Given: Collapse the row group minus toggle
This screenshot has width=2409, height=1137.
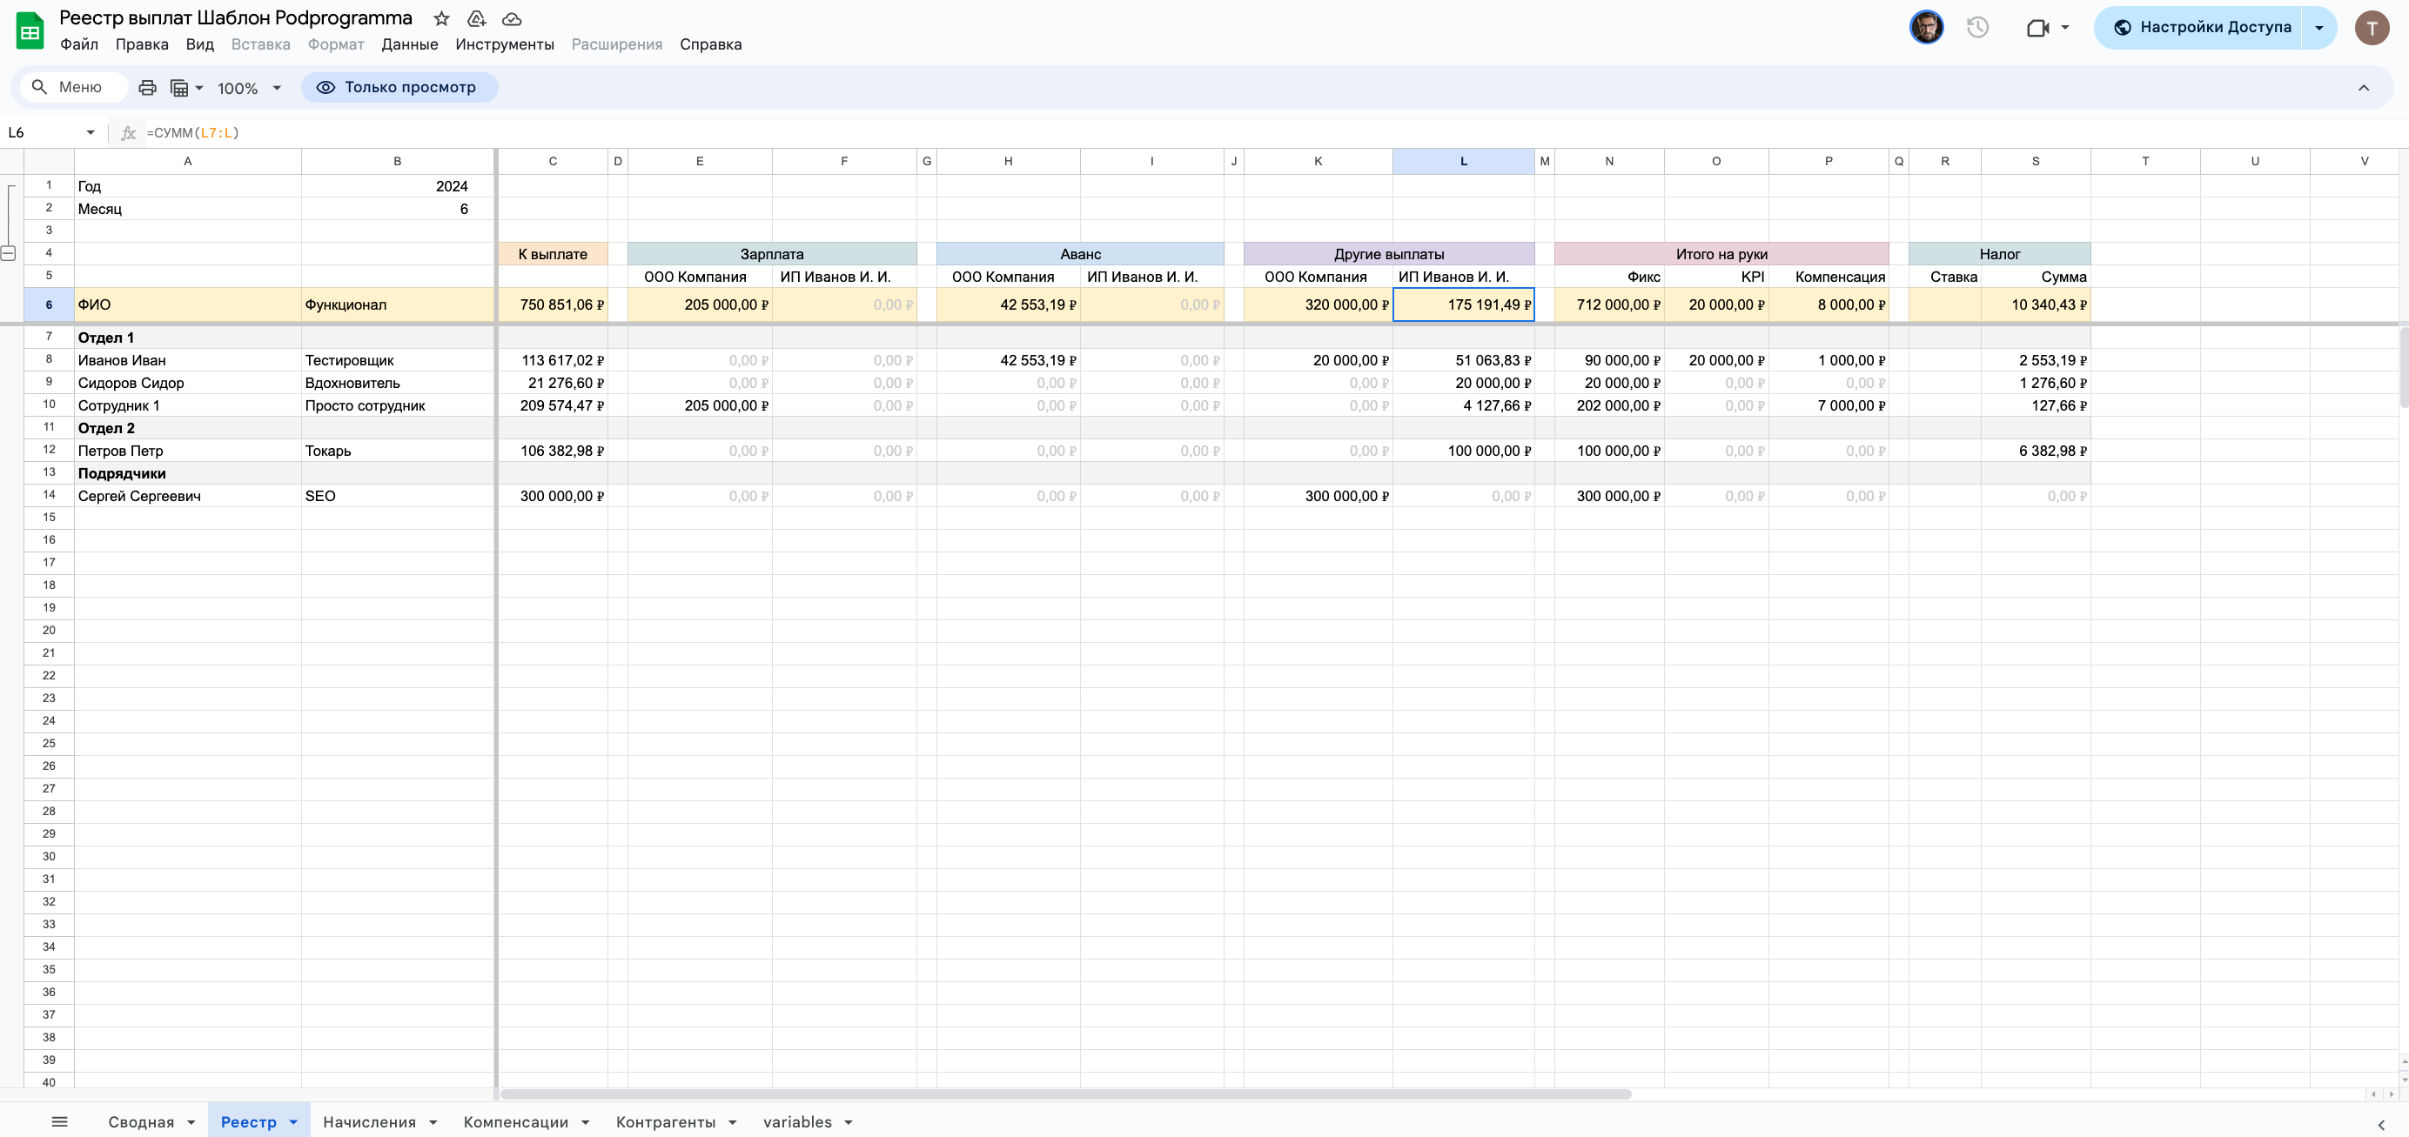Looking at the screenshot, I should tap(9, 253).
